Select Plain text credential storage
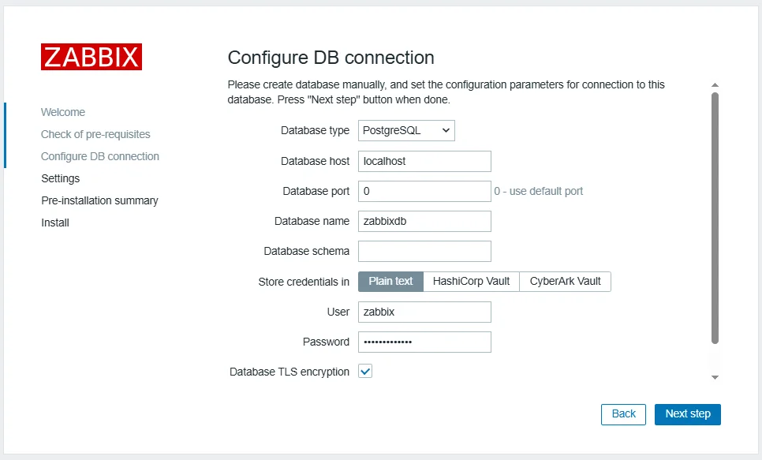Image resolution: width=762 pixels, height=460 pixels. (390, 282)
